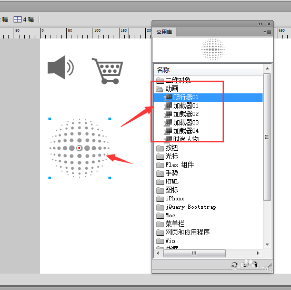This screenshot has width=291, height=290.
Task: Open the Mac folder
Action: point(166,216)
